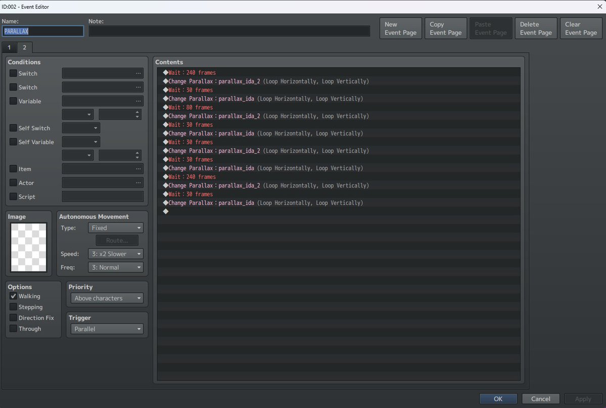The image size is (606, 408).
Task: Open second Switch selector ellipsis
Action: [138, 87]
